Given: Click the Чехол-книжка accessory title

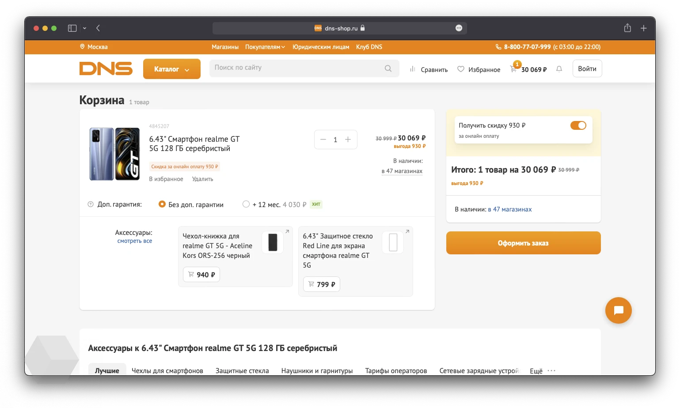Looking at the screenshot, I should point(217,246).
